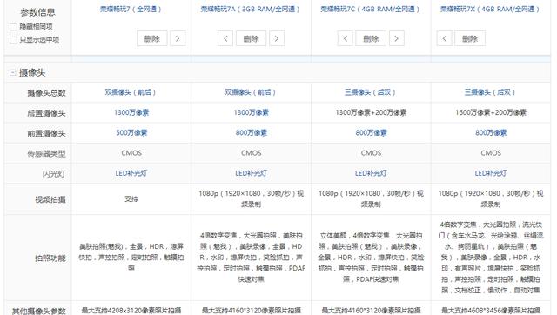Viewport: 557px width, 315px height.
Task: Select the 前置摄像头 row label
Action: click(x=46, y=133)
